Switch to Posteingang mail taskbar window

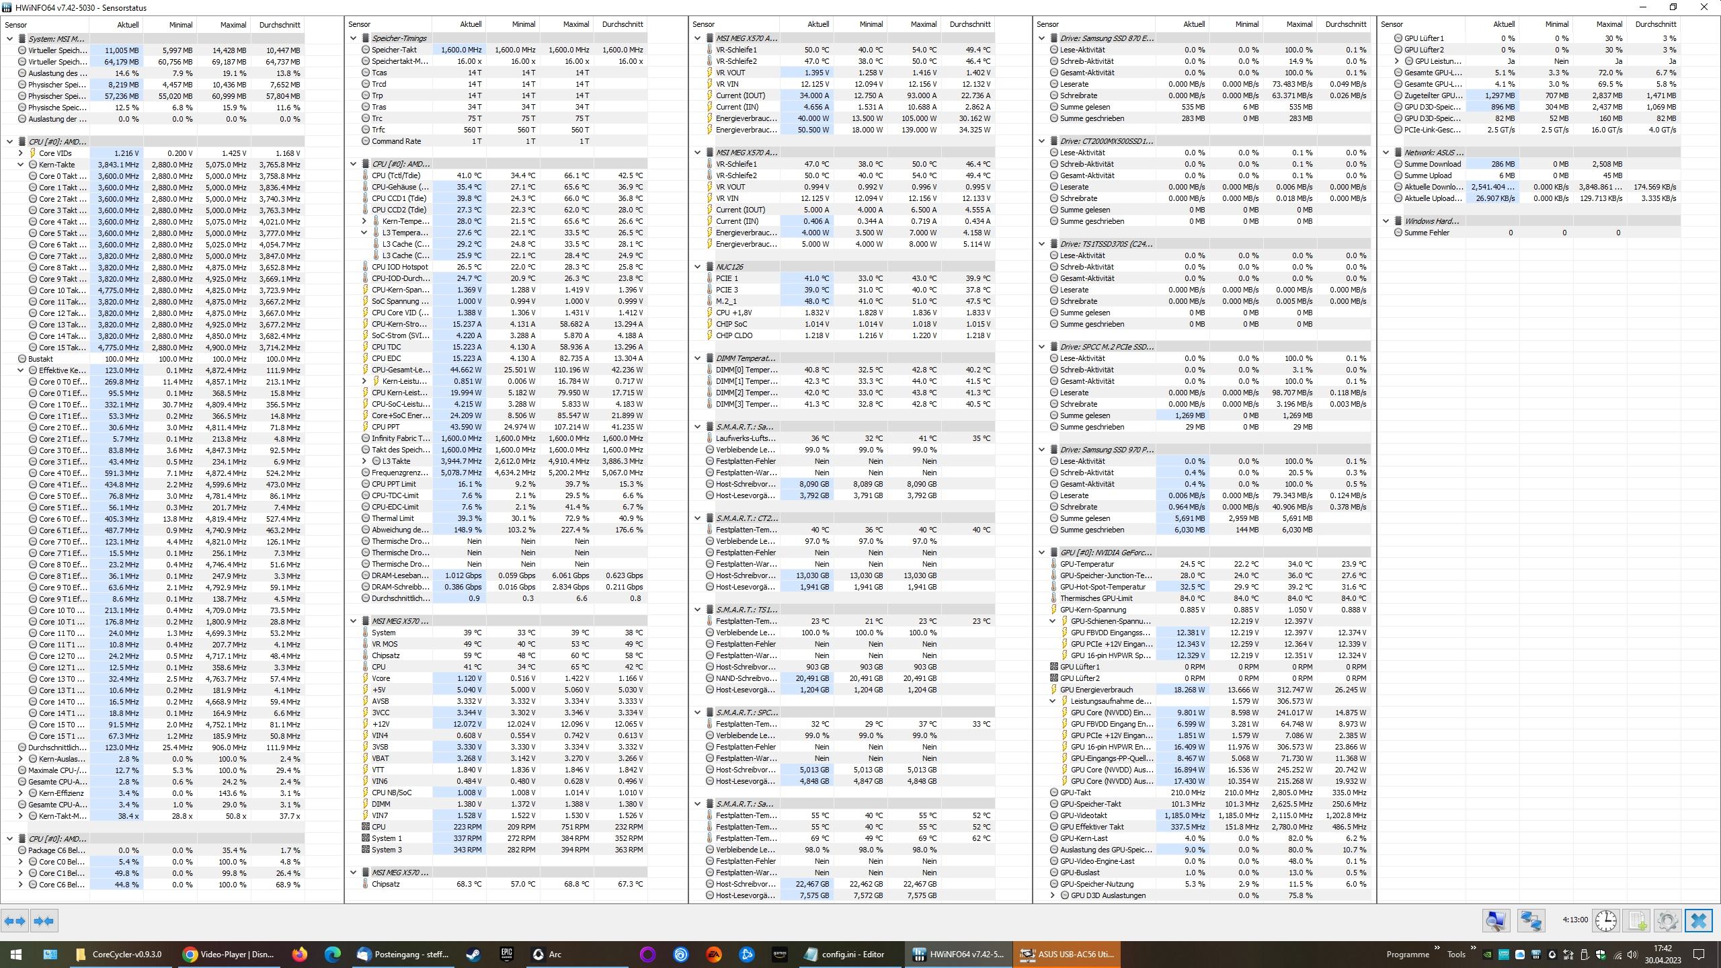click(x=403, y=954)
